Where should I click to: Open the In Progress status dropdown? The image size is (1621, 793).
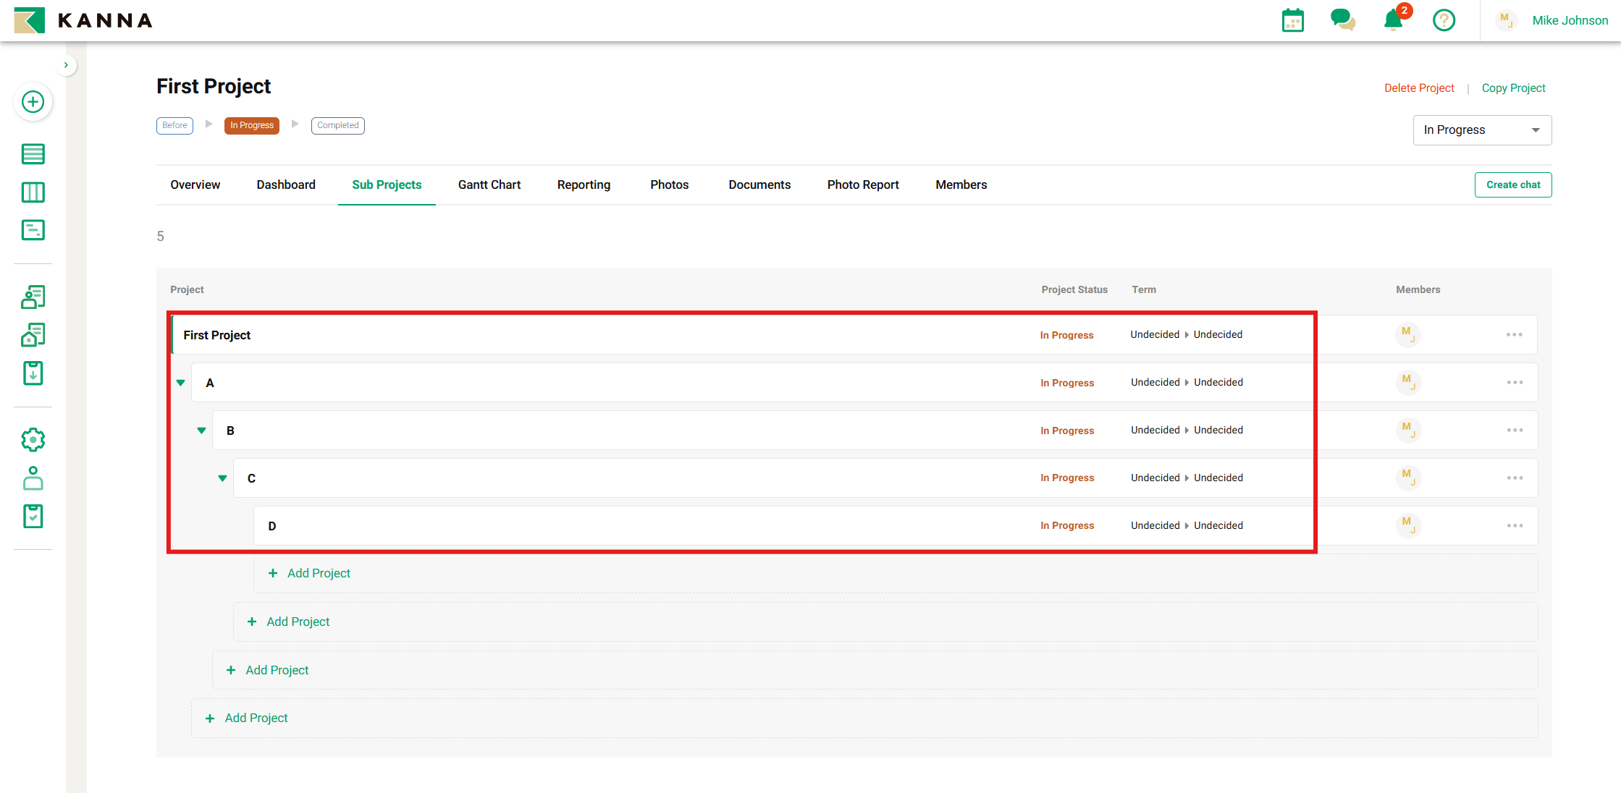tap(1481, 130)
